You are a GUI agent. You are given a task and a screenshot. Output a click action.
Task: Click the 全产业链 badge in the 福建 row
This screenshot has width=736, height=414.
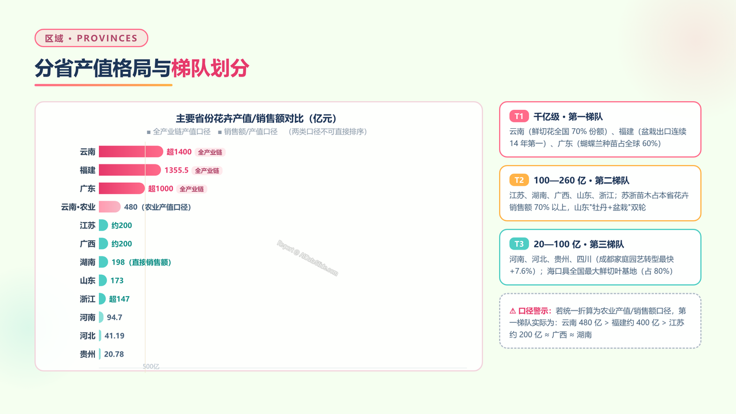(x=207, y=171)
